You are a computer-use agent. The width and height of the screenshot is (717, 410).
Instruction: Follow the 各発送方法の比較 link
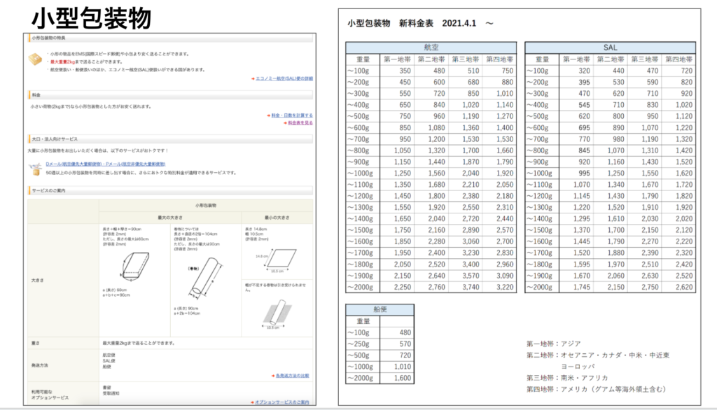pyautogui.click(x=292, y=376)
